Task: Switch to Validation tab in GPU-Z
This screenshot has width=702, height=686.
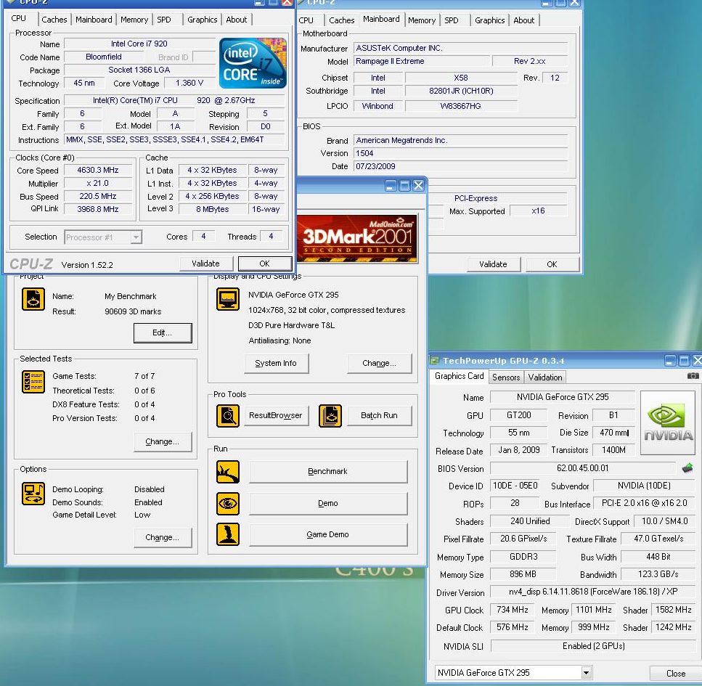Action: 545,377
